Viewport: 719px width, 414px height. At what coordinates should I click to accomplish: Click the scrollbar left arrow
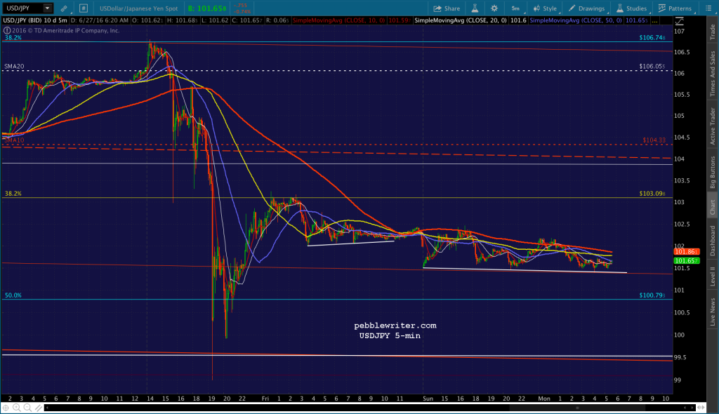47,408
